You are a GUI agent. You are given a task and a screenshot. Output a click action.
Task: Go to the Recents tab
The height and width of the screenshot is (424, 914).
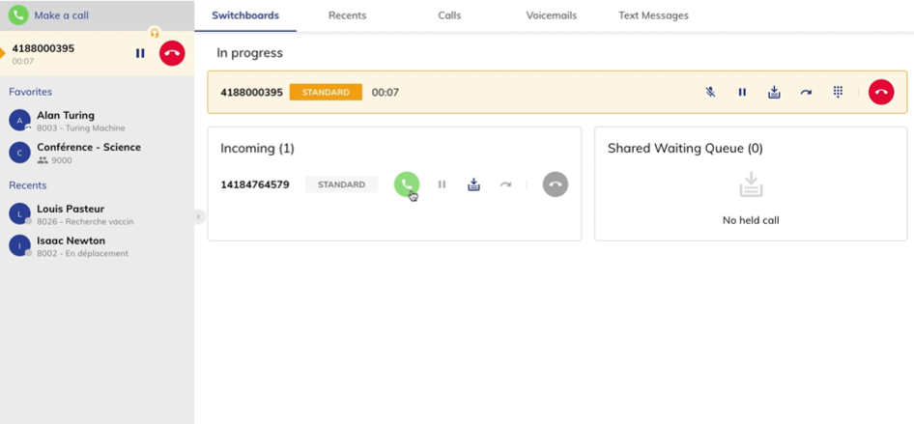[x=348, y=15]
